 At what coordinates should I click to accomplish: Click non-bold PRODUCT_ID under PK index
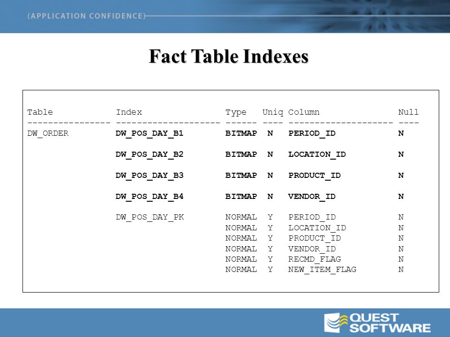(315, 238)
